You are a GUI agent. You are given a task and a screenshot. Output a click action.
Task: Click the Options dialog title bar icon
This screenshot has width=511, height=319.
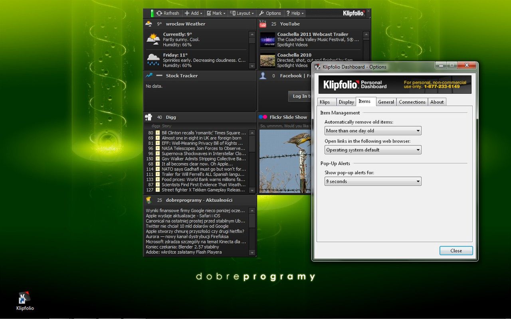click(317, 67)
